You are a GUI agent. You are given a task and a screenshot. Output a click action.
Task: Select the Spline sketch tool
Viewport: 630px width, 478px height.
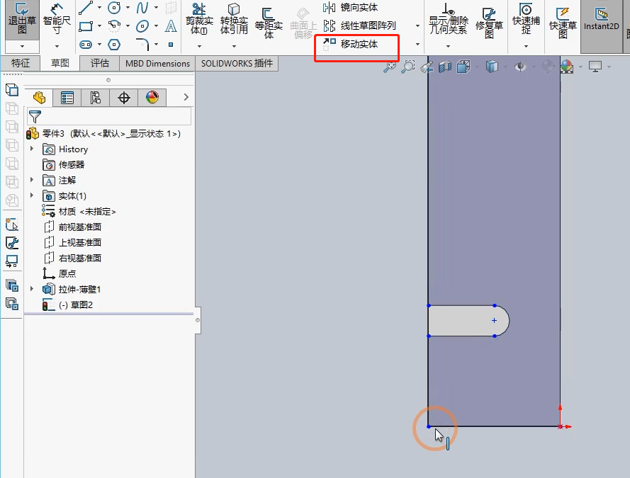(x=142, y=8)
